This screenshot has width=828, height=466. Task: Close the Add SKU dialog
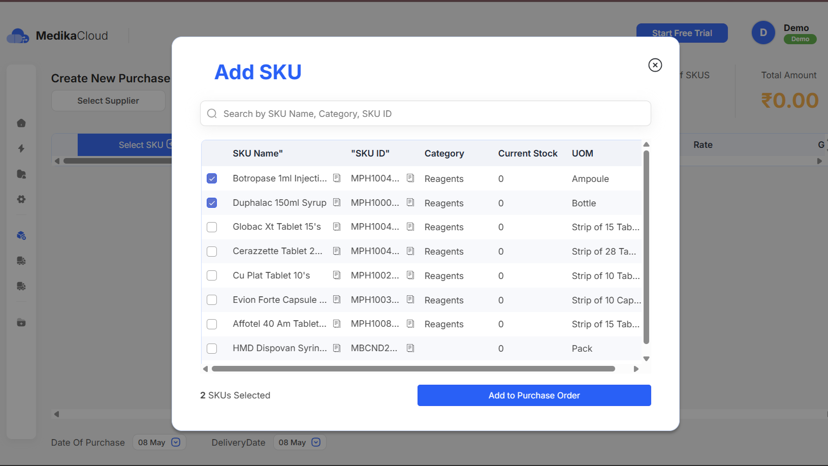pyautogui.click(x=655, y=65)
